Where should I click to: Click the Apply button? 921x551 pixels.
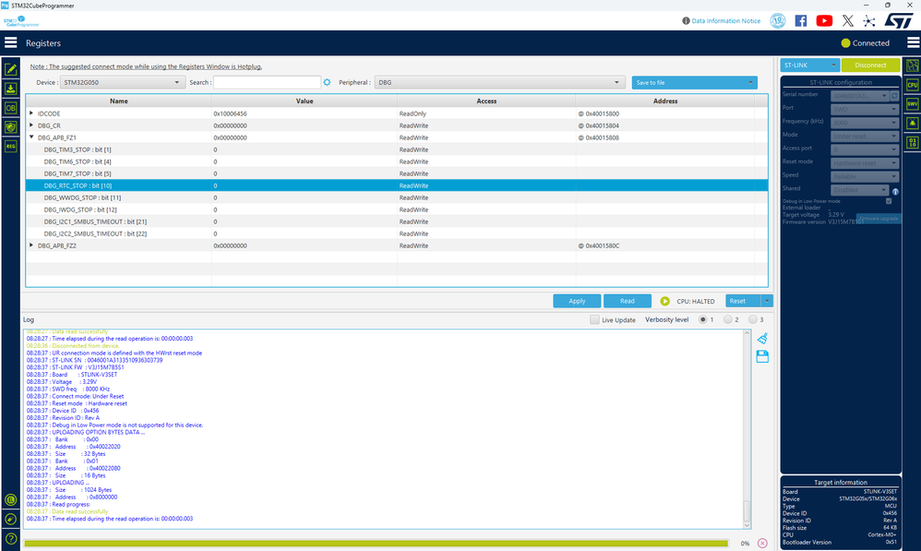[577, 301]
